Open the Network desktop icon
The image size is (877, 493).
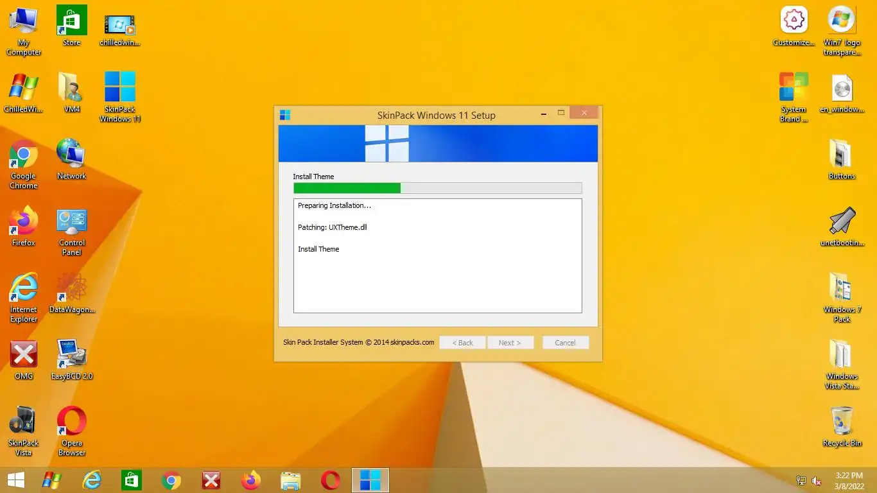pos(71,159)
